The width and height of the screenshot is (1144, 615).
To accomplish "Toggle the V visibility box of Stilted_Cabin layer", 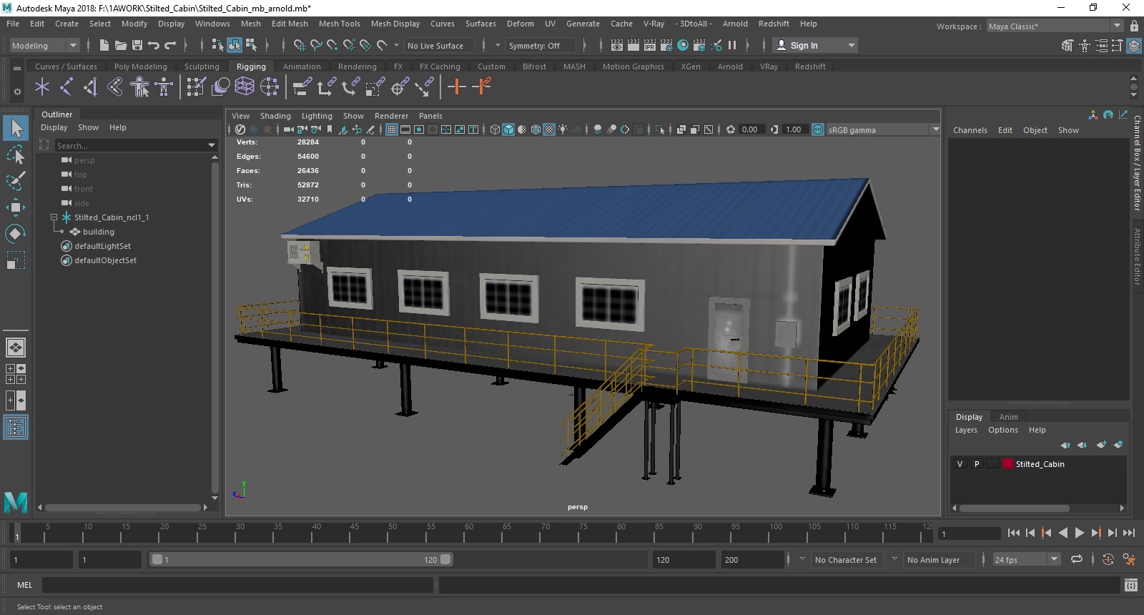I will click(x=960, y=464).
